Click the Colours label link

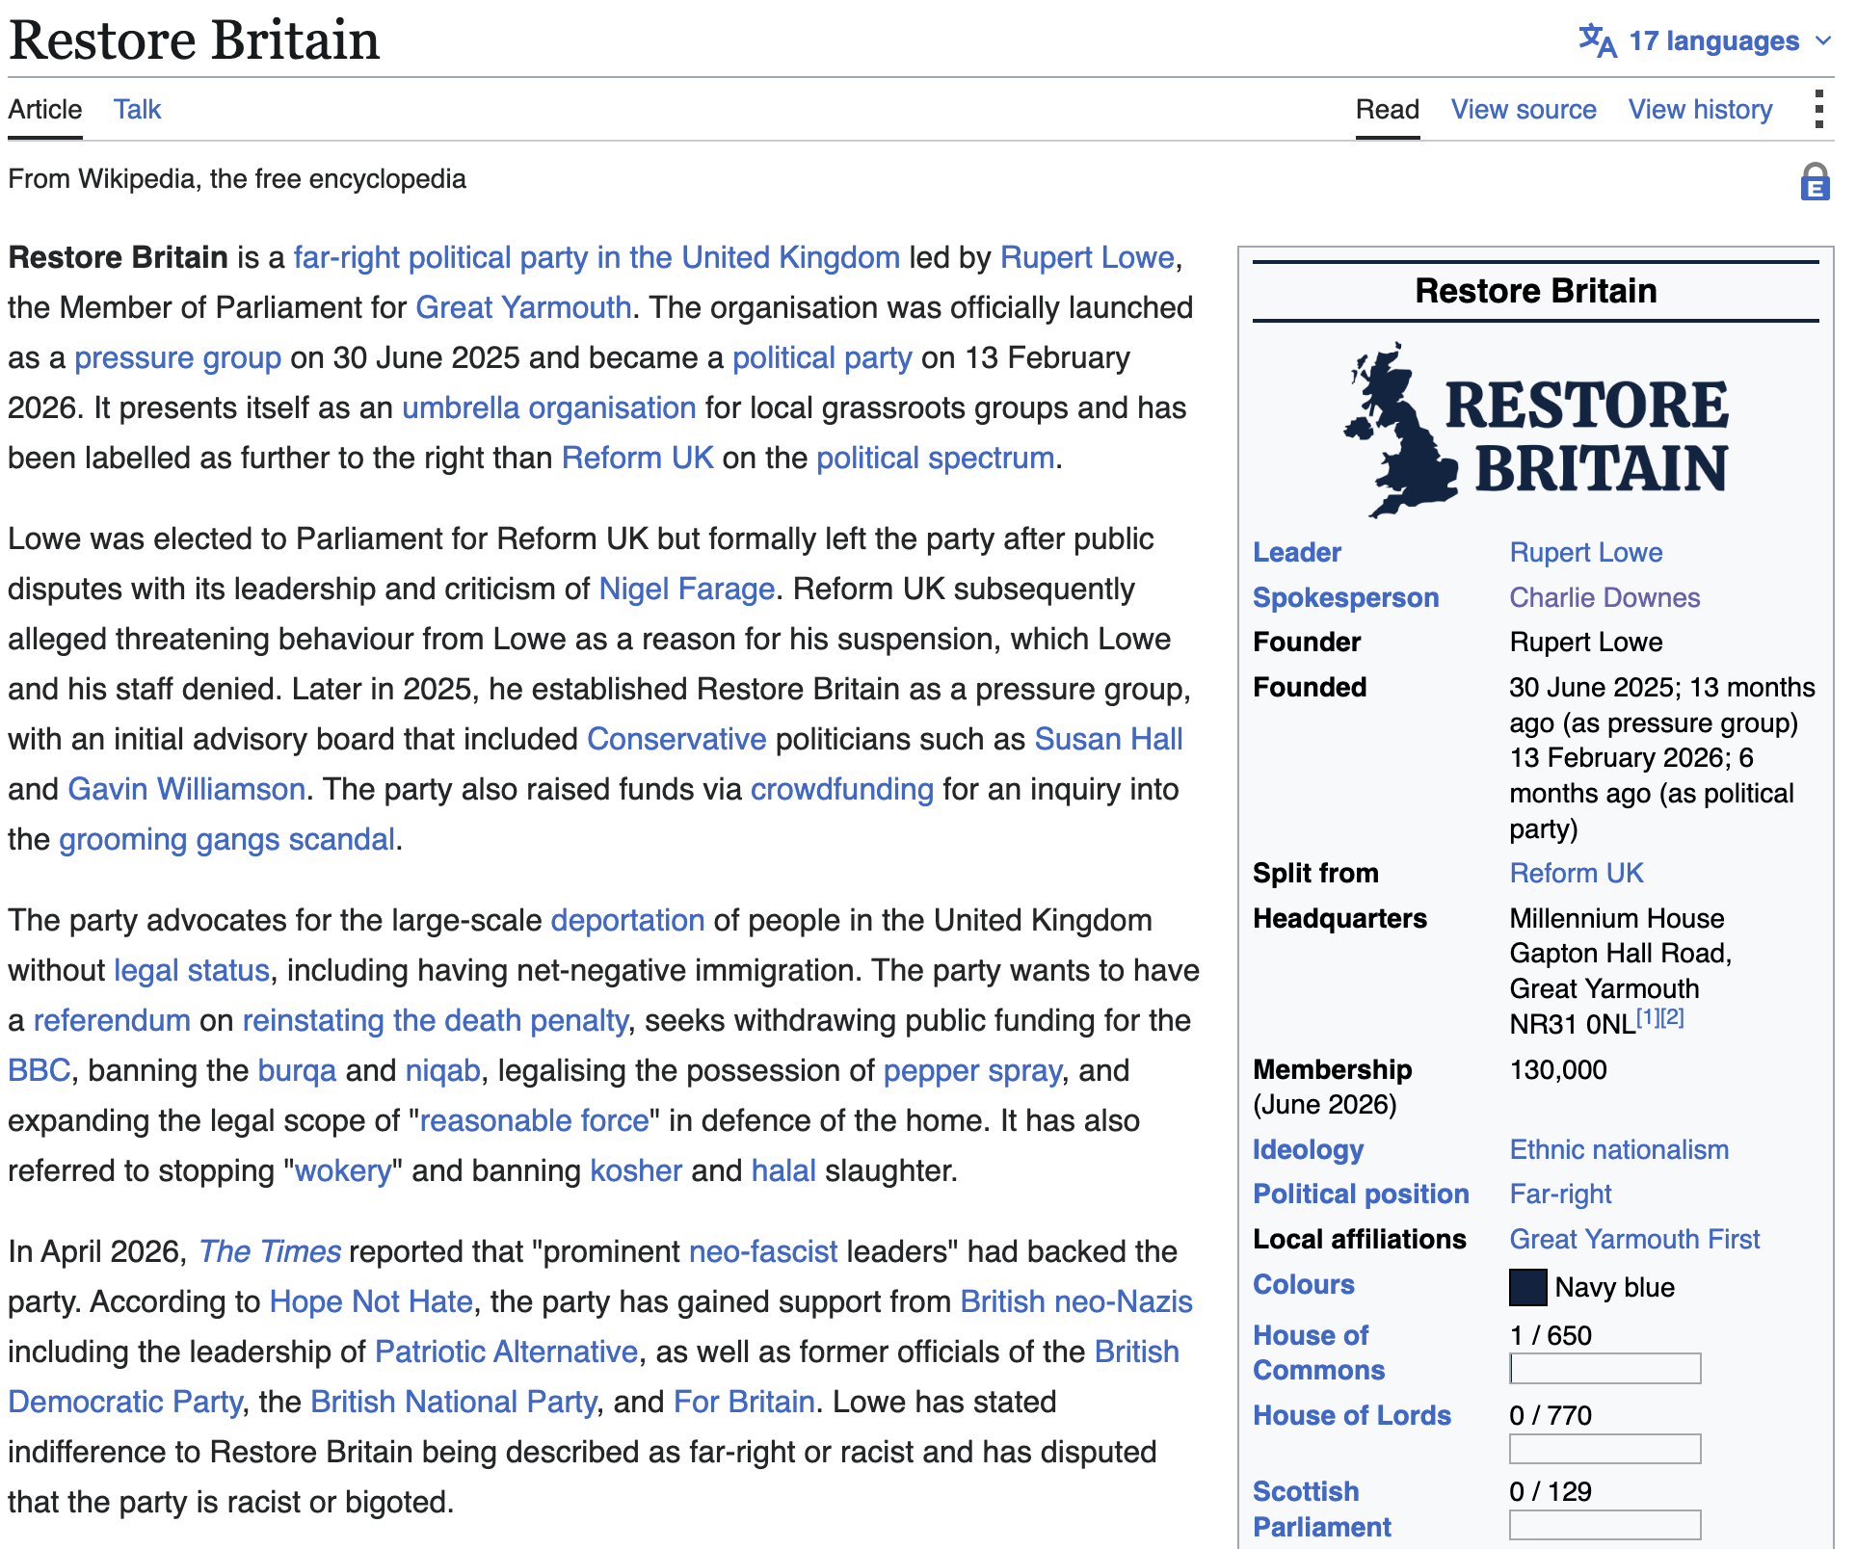pyautogui.click(x=1303, y=1284)
